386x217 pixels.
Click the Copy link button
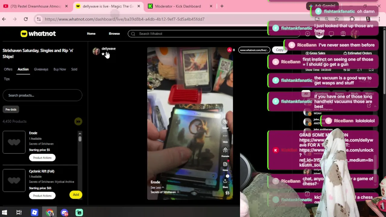click(x=280, y=50)
